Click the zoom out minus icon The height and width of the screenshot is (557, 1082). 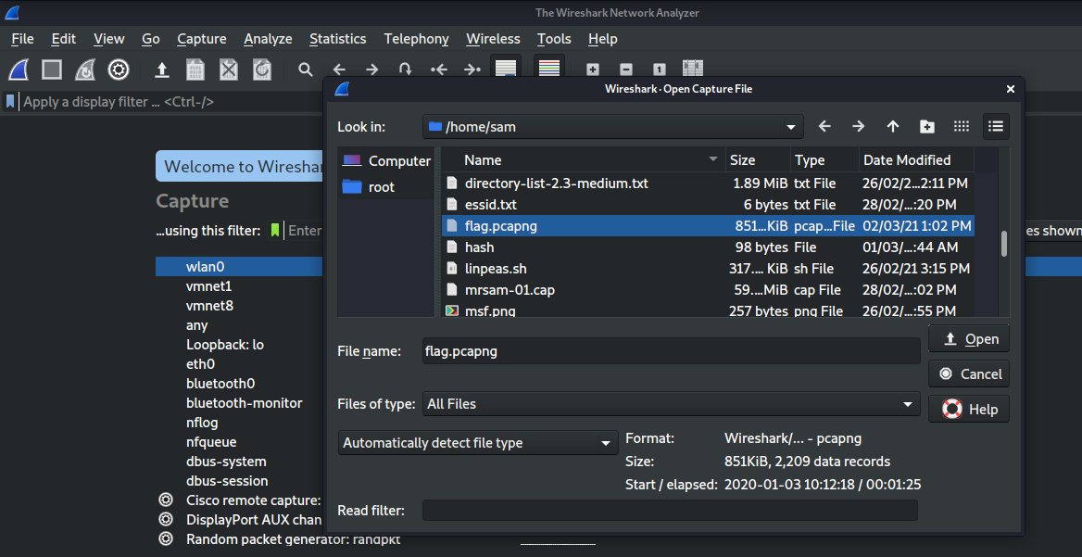pos(626,69)
